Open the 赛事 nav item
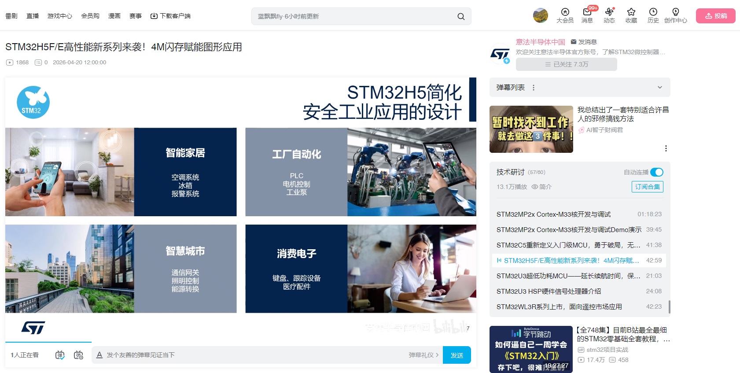The height and width of the screenshot is (373, 740). (136, 16)
